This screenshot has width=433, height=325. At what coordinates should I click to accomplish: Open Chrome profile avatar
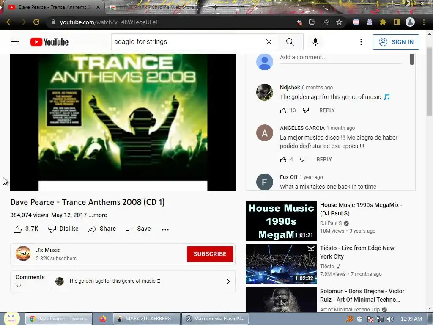tap(410, 22)
